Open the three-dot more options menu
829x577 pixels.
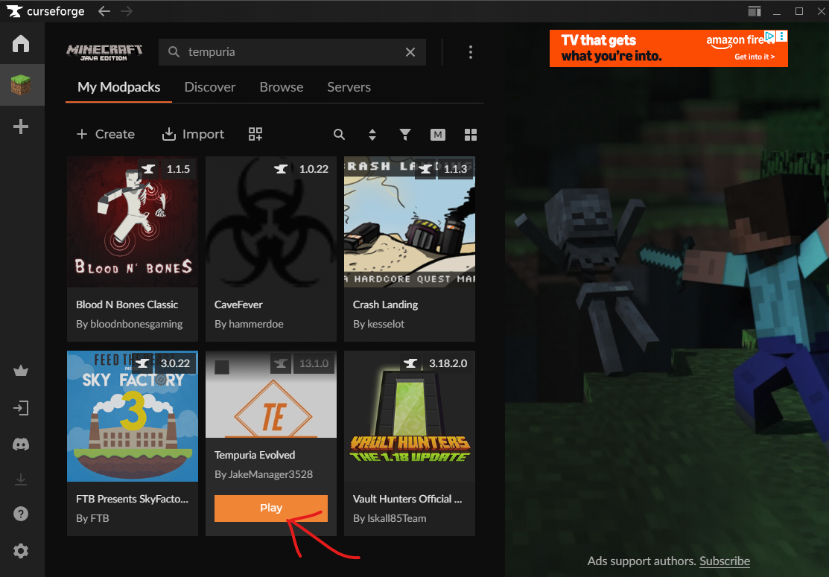point(471,52)
